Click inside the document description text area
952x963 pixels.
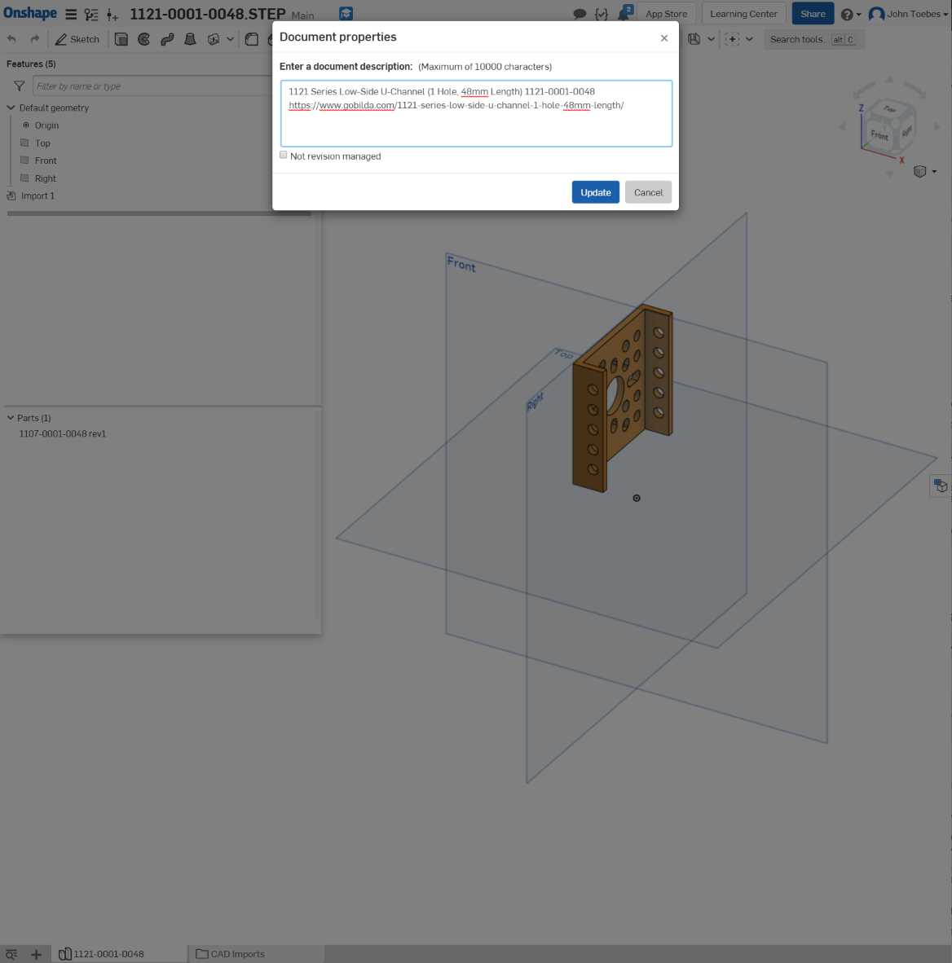coord(476,113)
